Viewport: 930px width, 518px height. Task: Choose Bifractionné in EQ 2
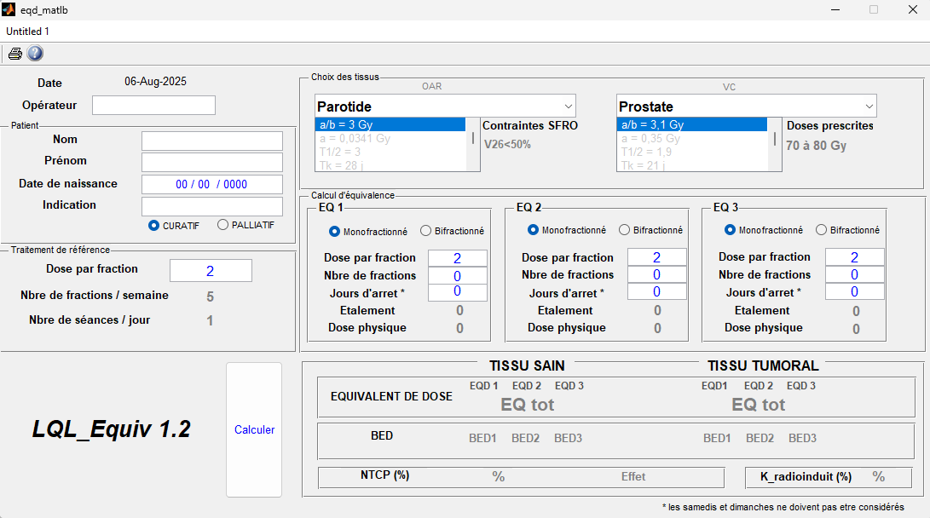624,229
